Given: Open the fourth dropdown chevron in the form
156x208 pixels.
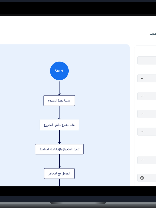Looking at the screenshot, I should tap(142, 132).
